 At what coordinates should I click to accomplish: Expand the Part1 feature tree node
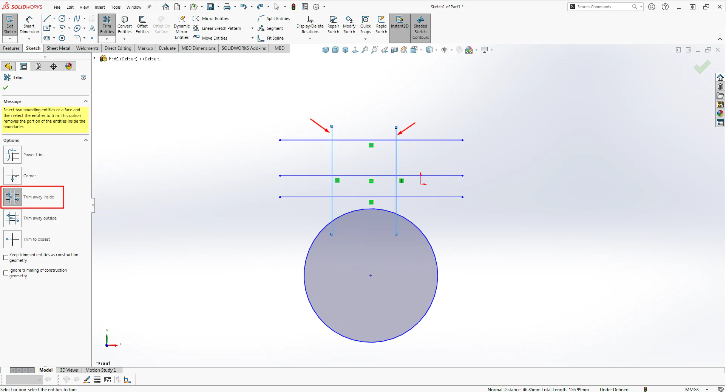click(94, 58)
